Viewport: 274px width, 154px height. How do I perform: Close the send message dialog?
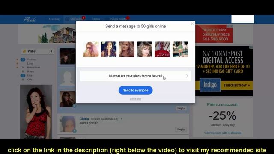pyautogui.click(x=192, y=24)
